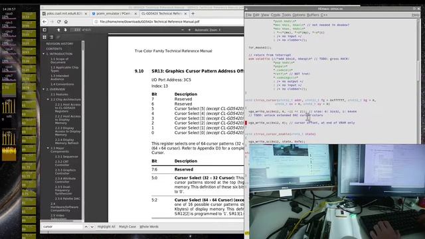Open the Emacs View menu
This screenshot has height=239, width=425.
[265, 15]
